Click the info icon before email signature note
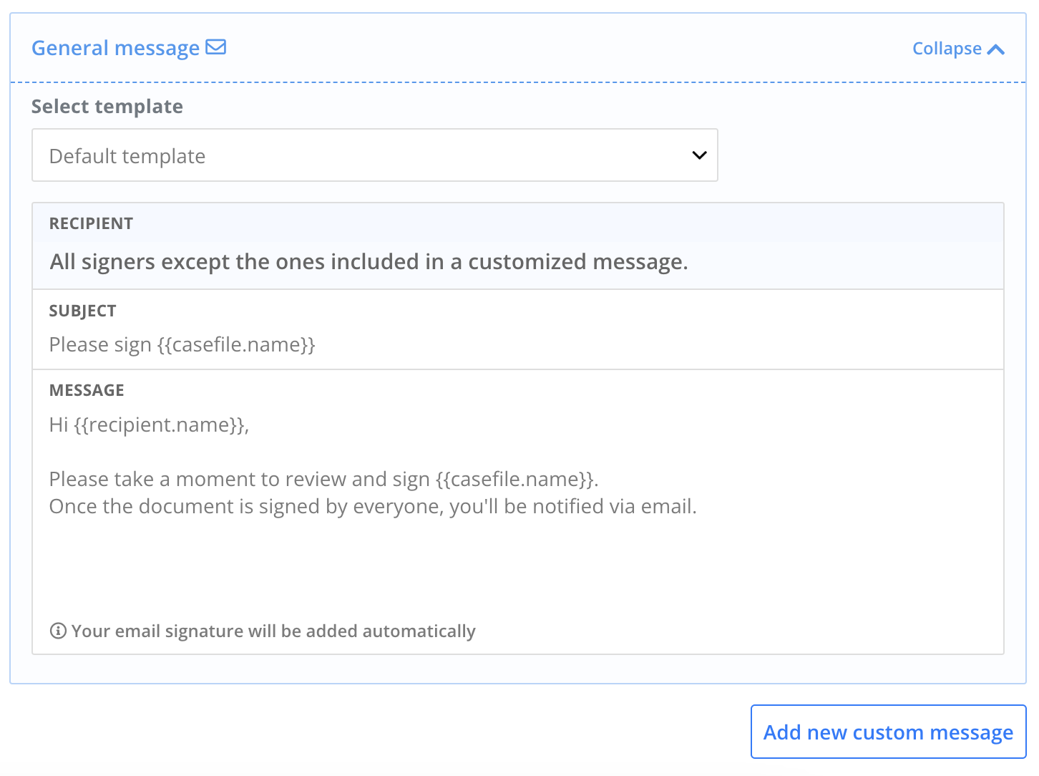Screen dimensions: 1039x776 58,631
